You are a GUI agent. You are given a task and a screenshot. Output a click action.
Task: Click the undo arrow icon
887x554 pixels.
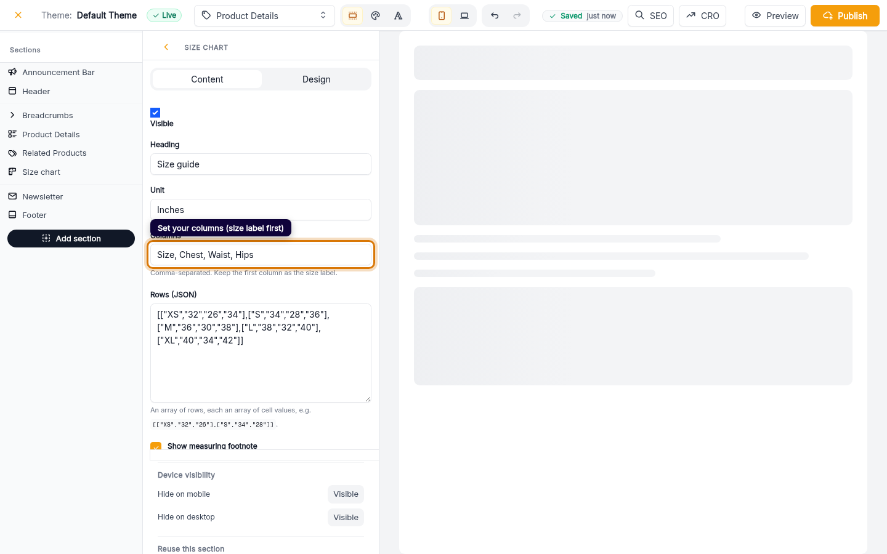point(495,15)
